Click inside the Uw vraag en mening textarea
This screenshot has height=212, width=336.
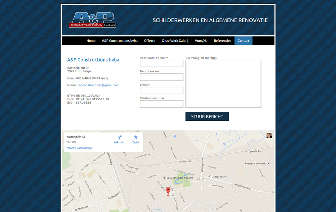[223, 84]
